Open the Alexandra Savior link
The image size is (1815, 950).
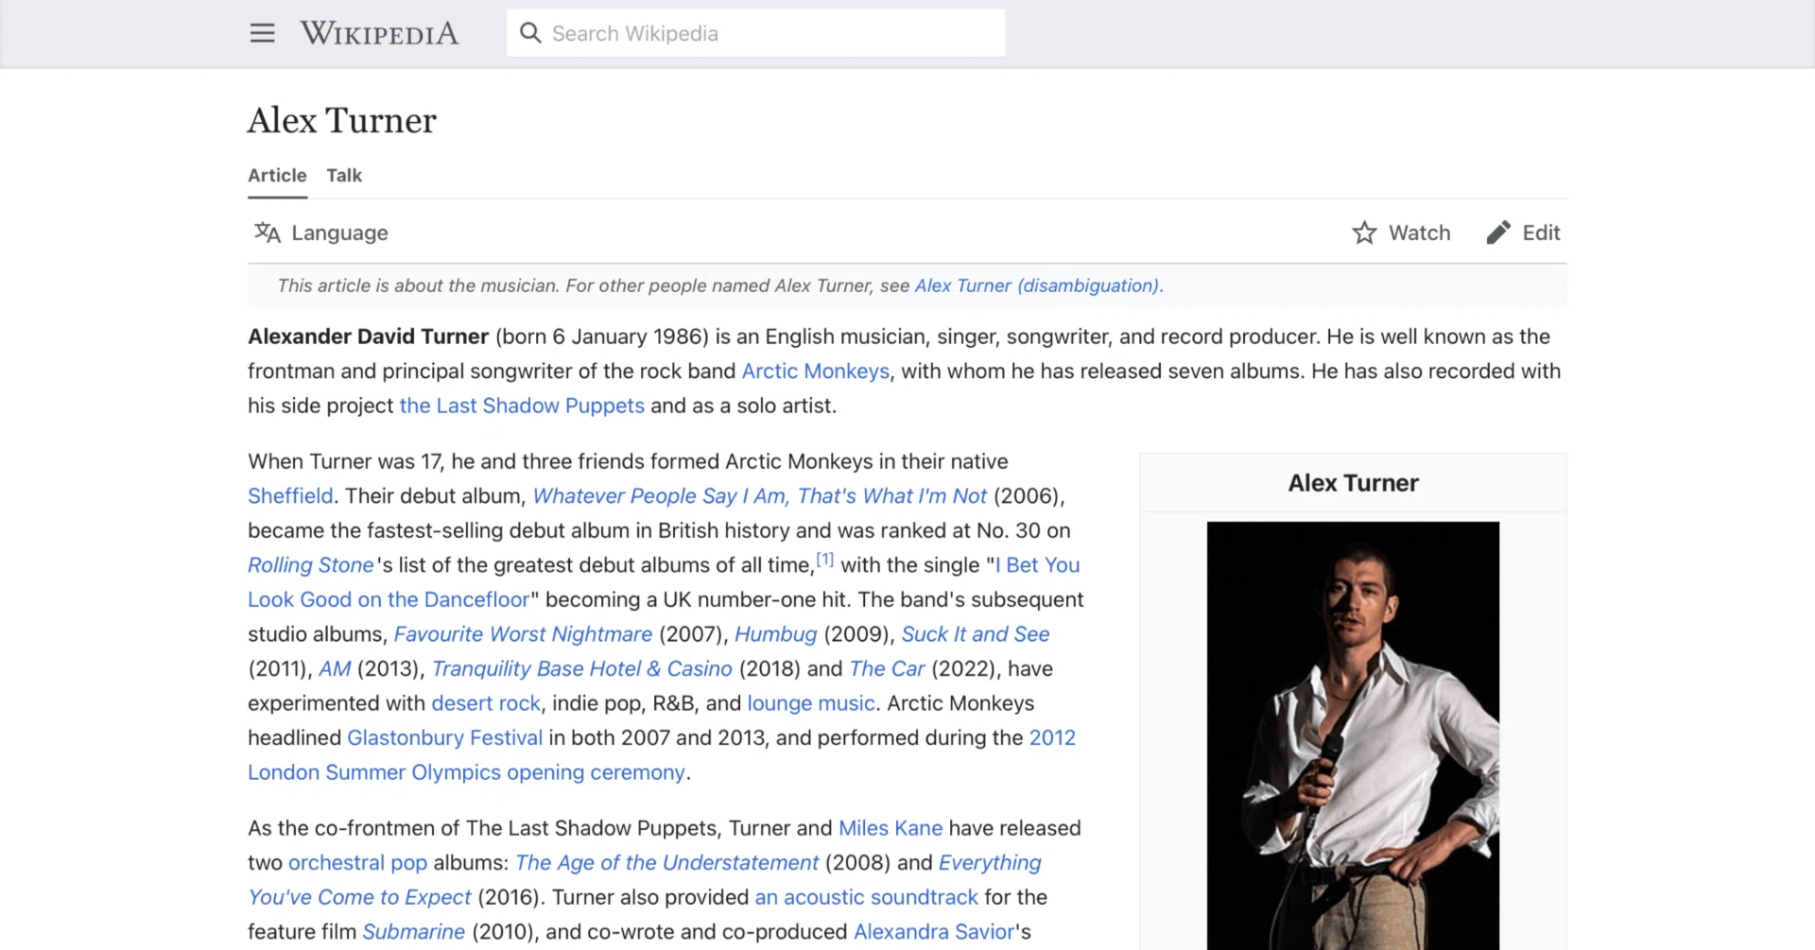(x=934, y=932)
